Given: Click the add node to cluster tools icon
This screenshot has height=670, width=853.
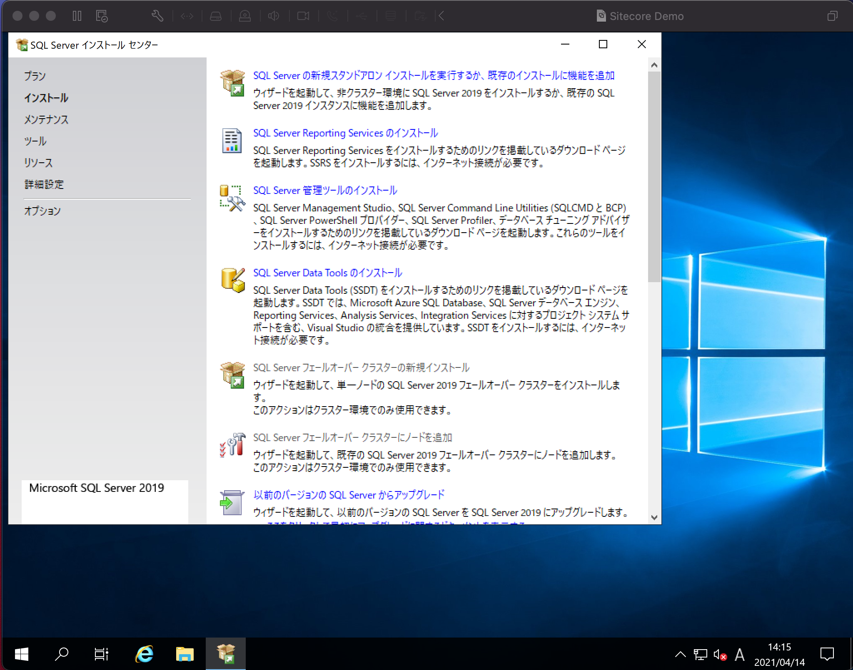Looking at the screenshot, I should coord(232,445).
